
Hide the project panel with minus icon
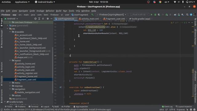tap(51, 18)
